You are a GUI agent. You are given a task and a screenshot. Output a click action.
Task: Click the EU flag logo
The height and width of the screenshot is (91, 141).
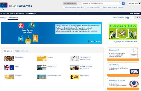click(4, 6)
